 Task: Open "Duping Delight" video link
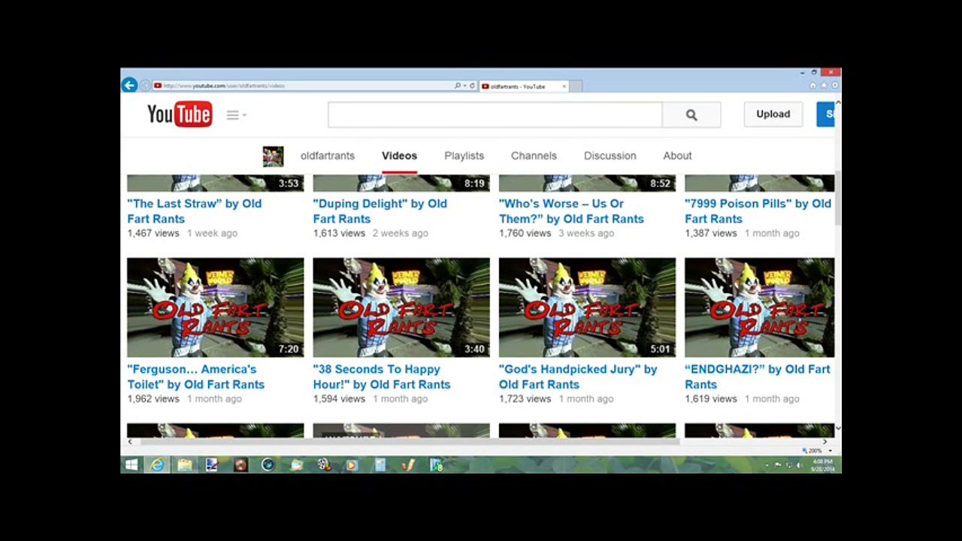coord(380,211)
